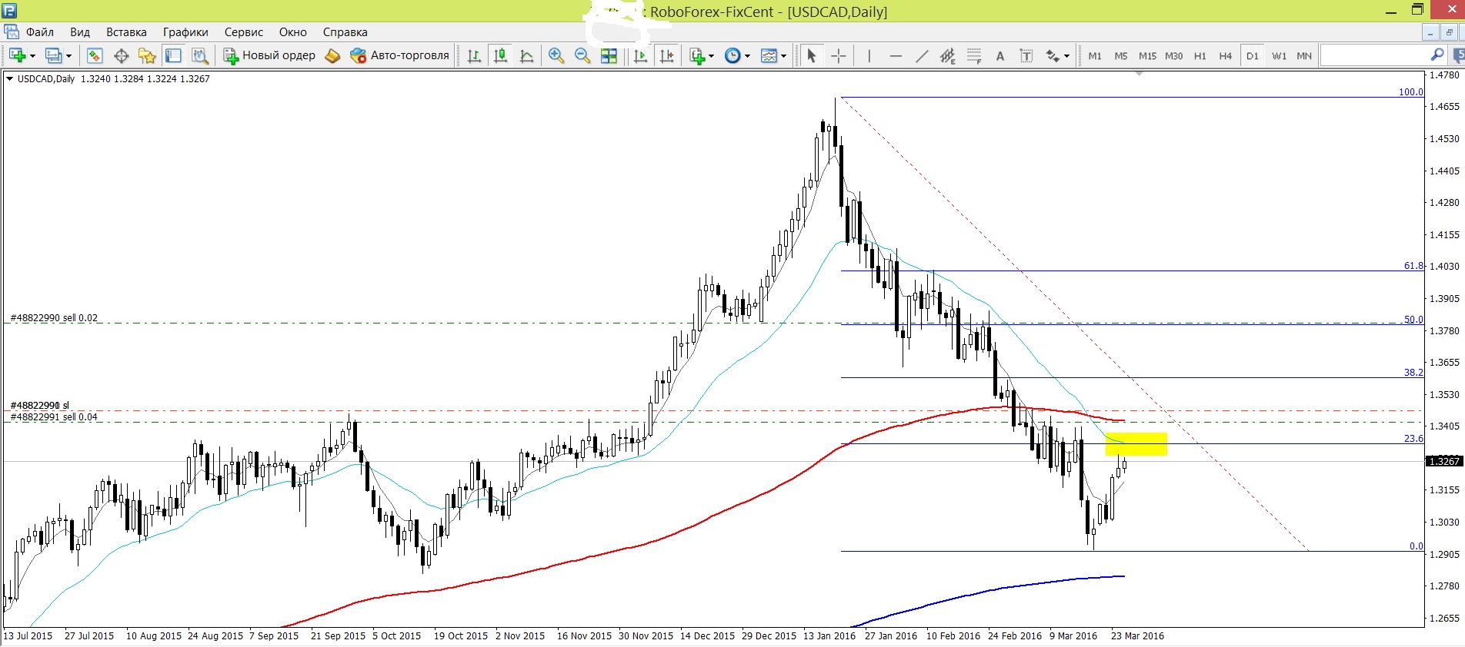The height and width of the screenshot is (647, 1465).
Task: Select the Equidistant Channel tool
Action: click(948, 55)
